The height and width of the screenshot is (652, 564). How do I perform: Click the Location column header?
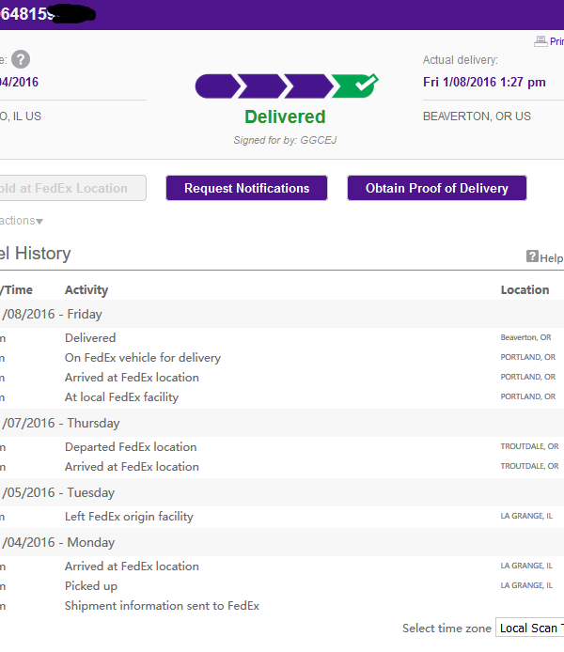[x=525, y=289]
